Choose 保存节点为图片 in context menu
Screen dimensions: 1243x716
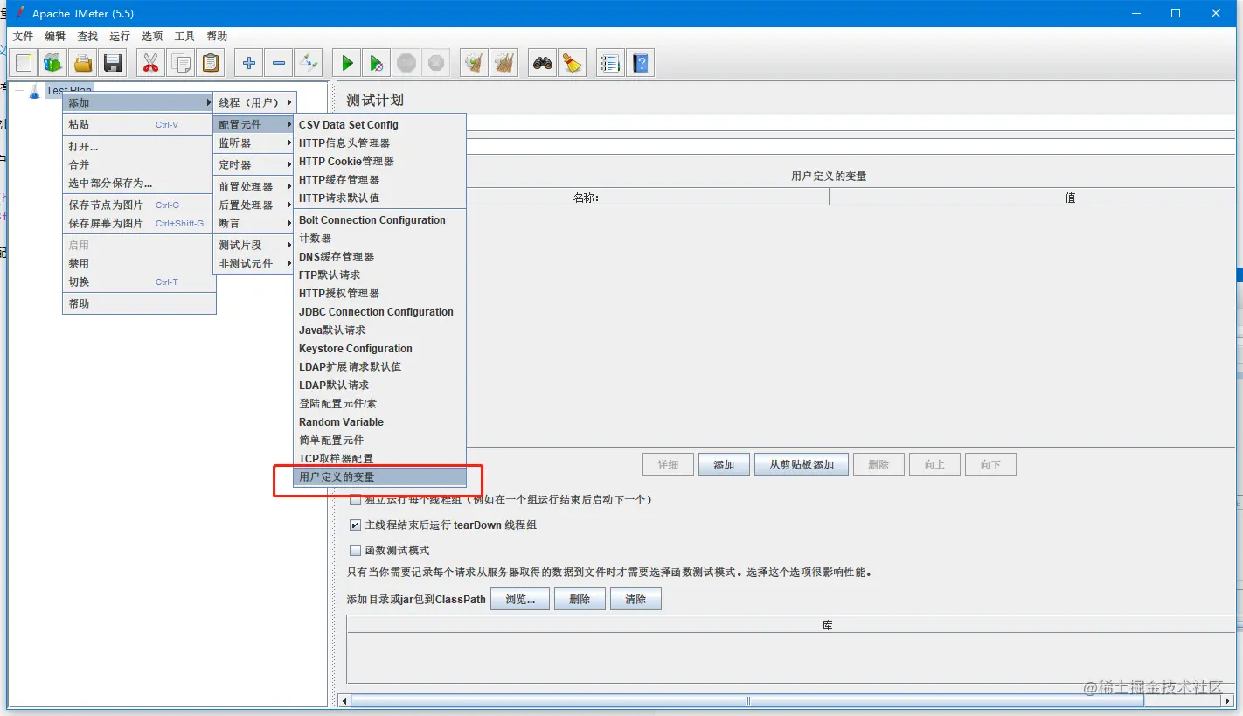(139, 205)
